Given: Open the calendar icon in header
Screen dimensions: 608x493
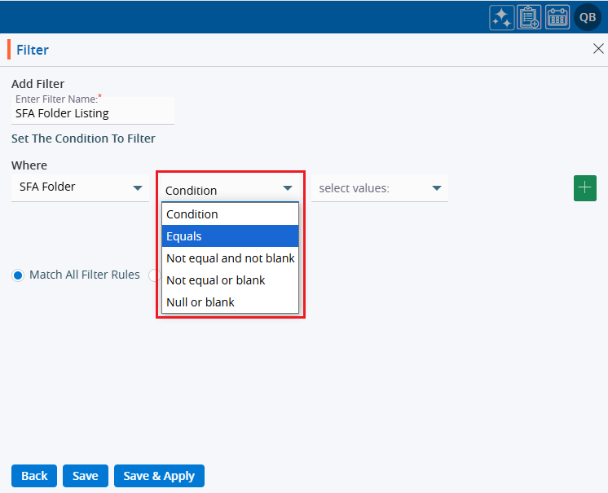Looking at the screenshot, I should (557, 17).
